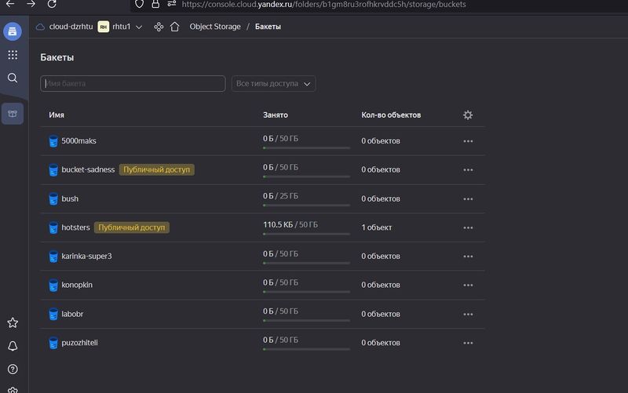Open favorites star icon in sidebar

(13, 322)
